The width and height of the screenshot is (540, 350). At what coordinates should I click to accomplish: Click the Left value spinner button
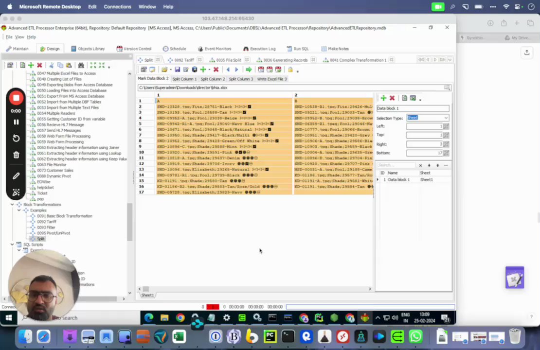coord(446,126)
